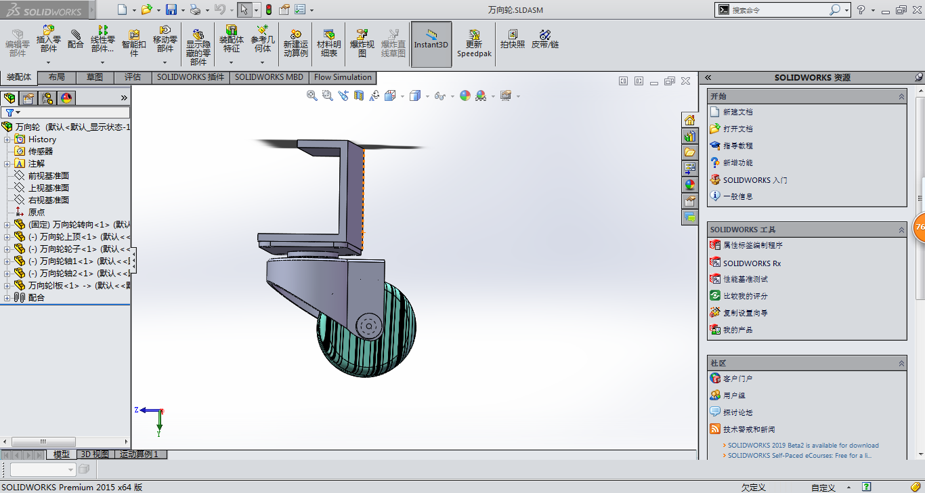Screen dimensions: 925x493
Task: Expand the History node in feature tree
Action: pos(7,140)
